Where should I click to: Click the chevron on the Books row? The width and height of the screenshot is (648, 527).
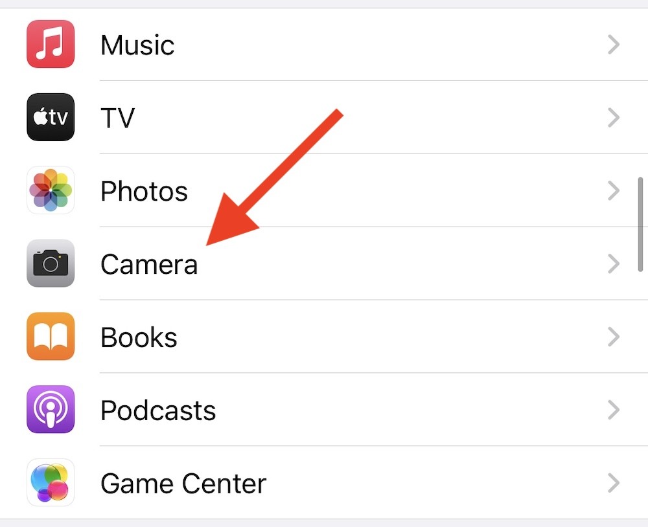613,337
